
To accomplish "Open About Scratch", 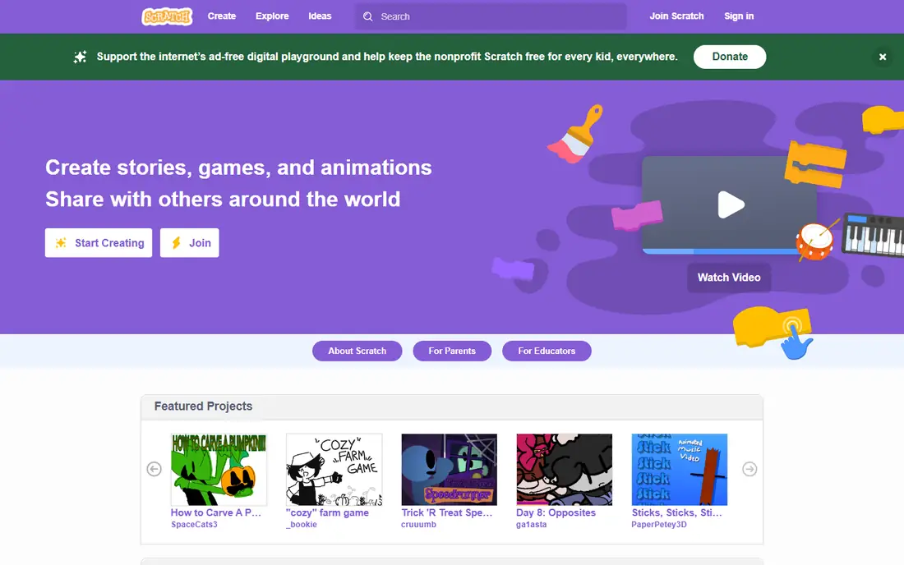I will [x=357, y=351].
